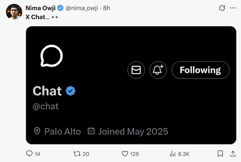Click the message envelope button
241x162 pixels.
(x=136, y=70)
